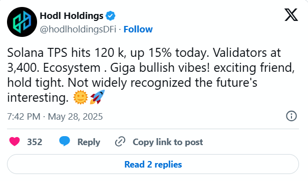
Task: Open the X logo link
Action: pyautogui.click(x=291, y=14)
